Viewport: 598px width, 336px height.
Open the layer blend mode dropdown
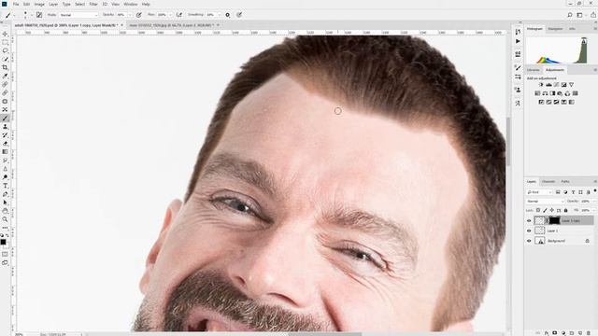(x=546, y=202)
